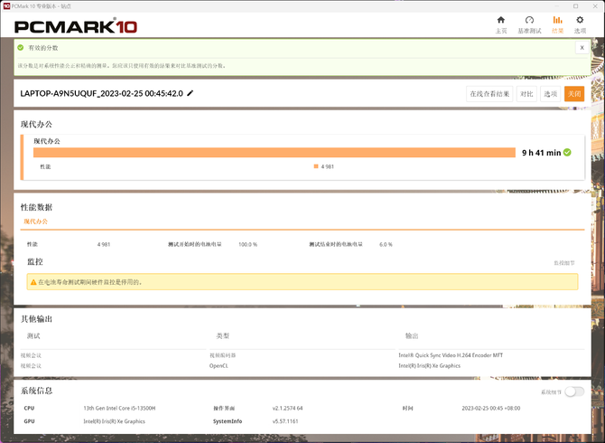Open the Benchmarks (基准测试) gauge icon
The image size is (605, 443).
tap(529, 20)
